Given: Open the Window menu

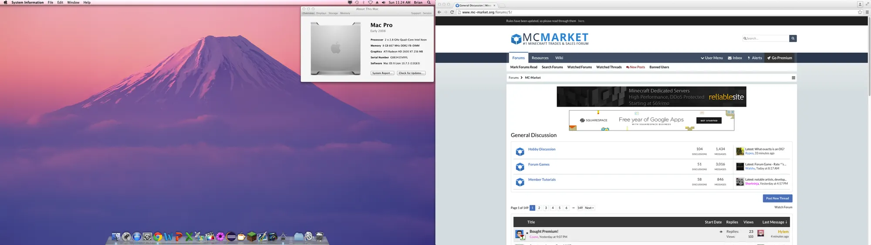Looking at the screenshot, I should click(73, 2).
